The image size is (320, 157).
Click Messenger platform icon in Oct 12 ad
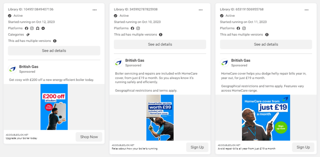pos(43,28)
